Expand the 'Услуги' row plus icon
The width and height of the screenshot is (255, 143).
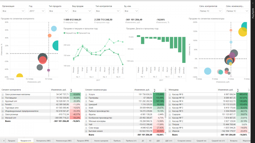pos(86,94)
